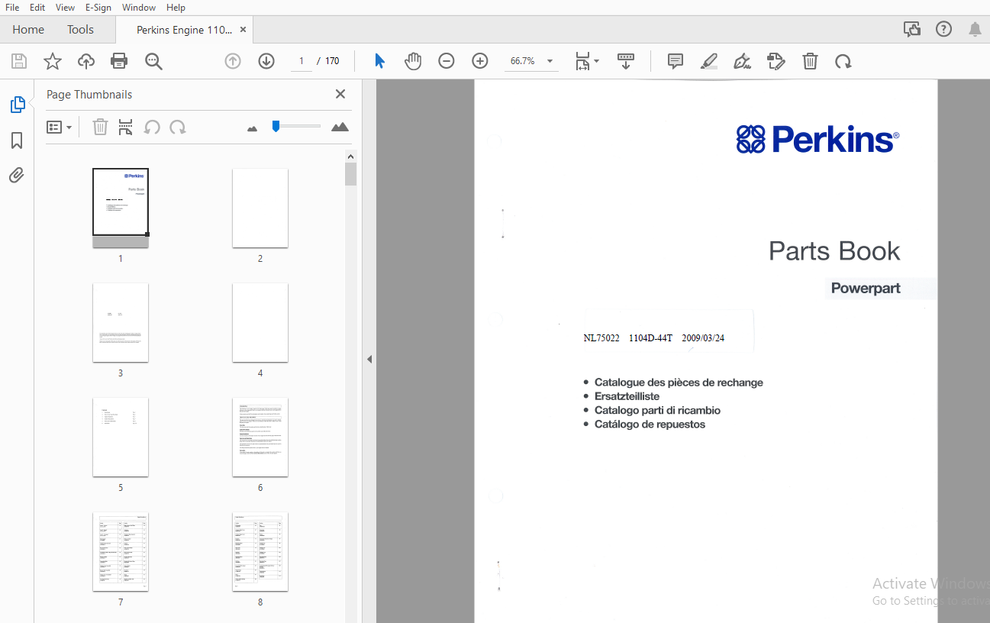Image resolution: width=990 pixels, height=623 pixels.
Task: Add a comment sticky note
Action: pos(676,61)
